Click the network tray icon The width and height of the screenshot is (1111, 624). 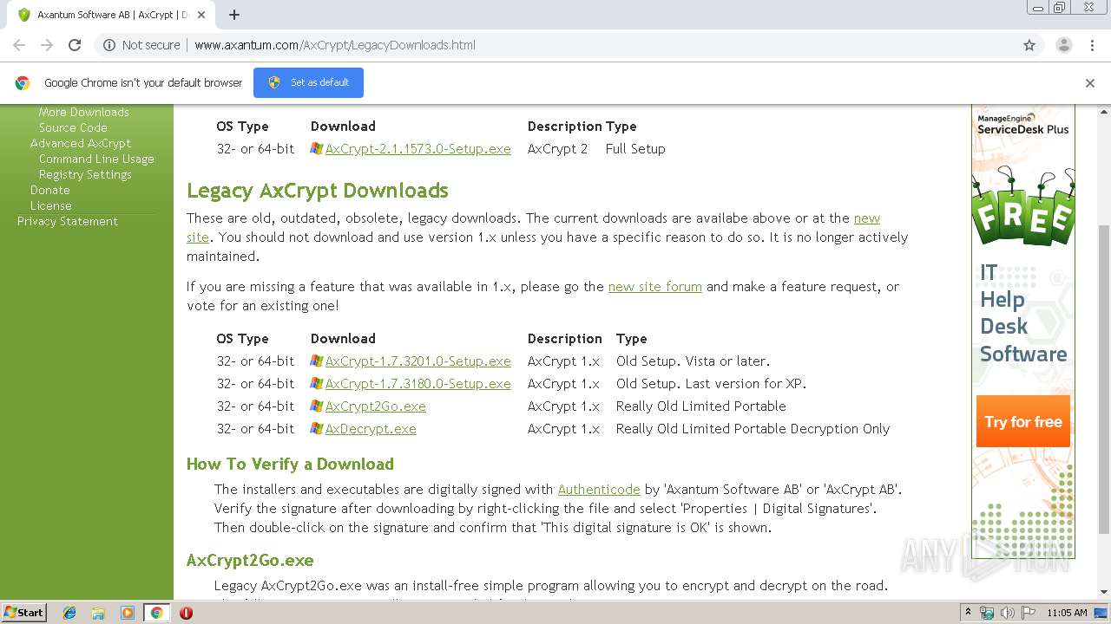click(x=987, y=613)
